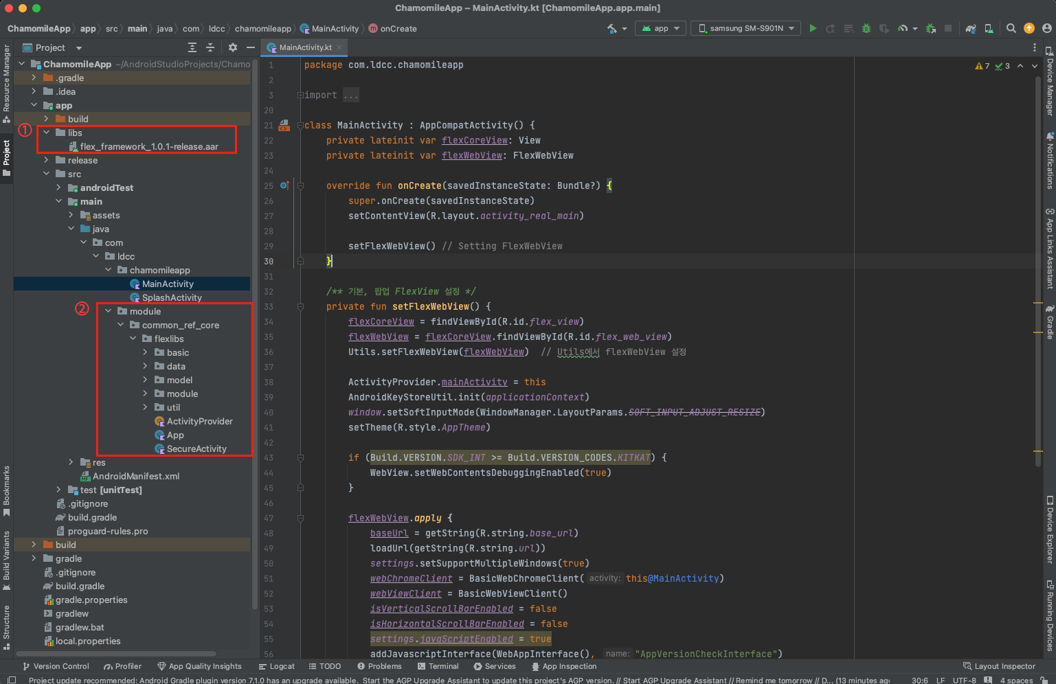
Task: Click the editor vertical scrollbar
Action: [x=1037, y=275]
